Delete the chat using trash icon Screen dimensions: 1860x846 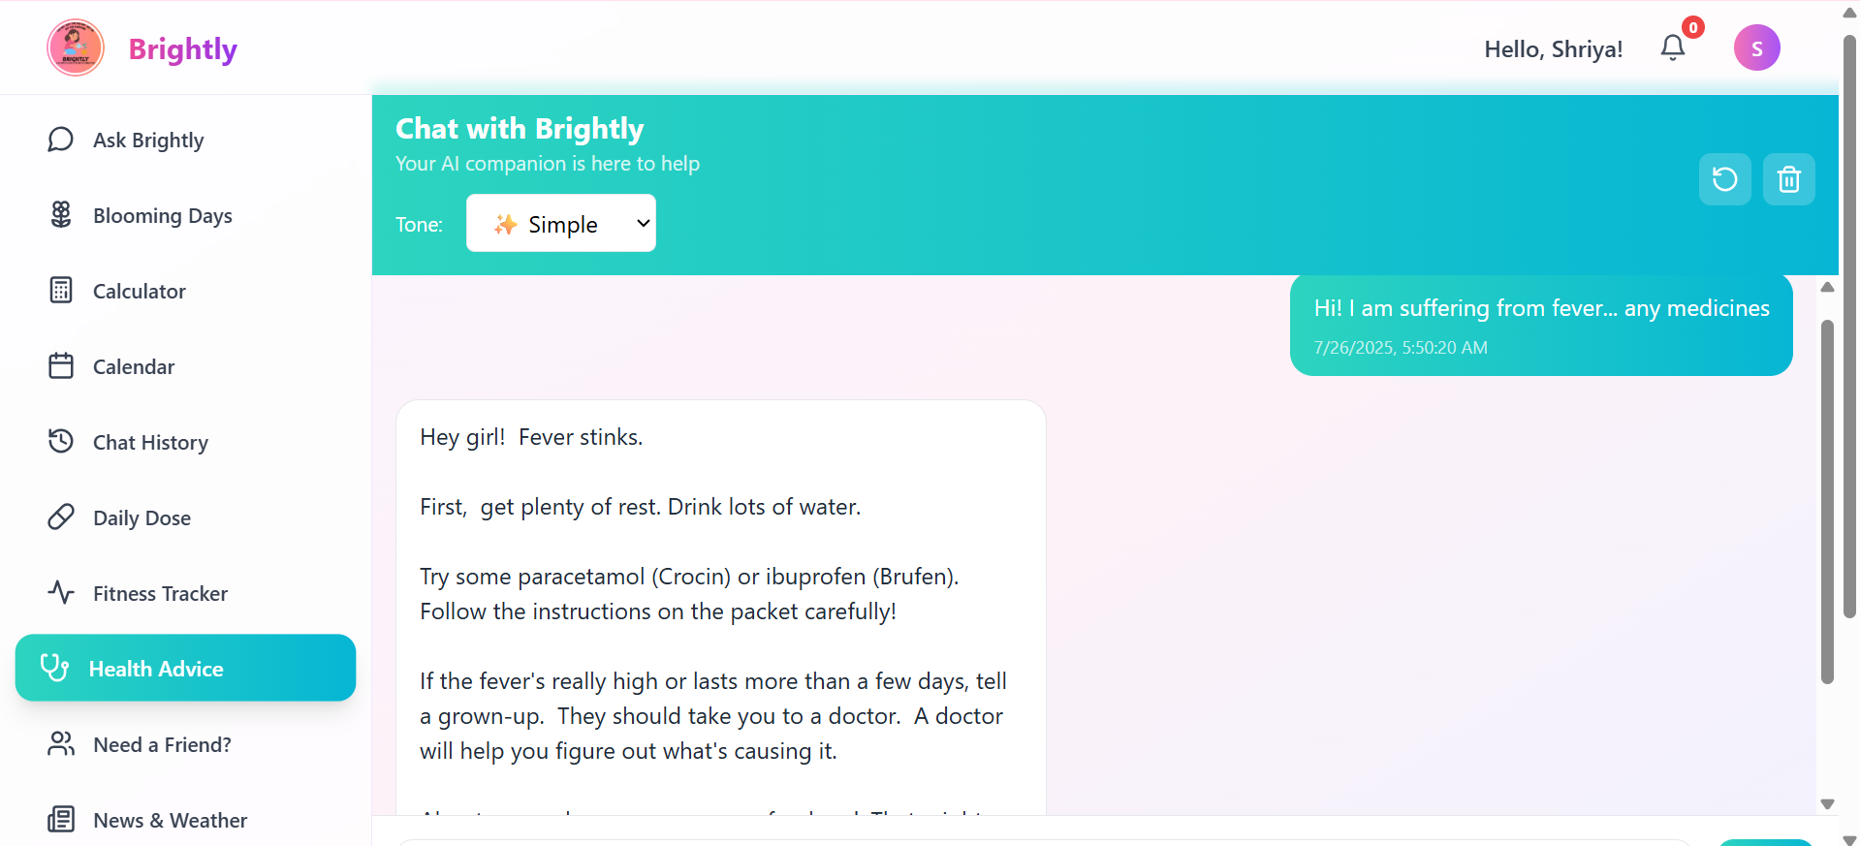coord(1788,179)
